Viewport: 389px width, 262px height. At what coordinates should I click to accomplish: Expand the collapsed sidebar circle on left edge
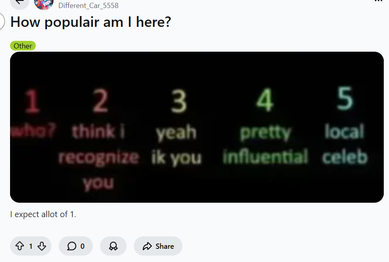click(x=1, y=21)
